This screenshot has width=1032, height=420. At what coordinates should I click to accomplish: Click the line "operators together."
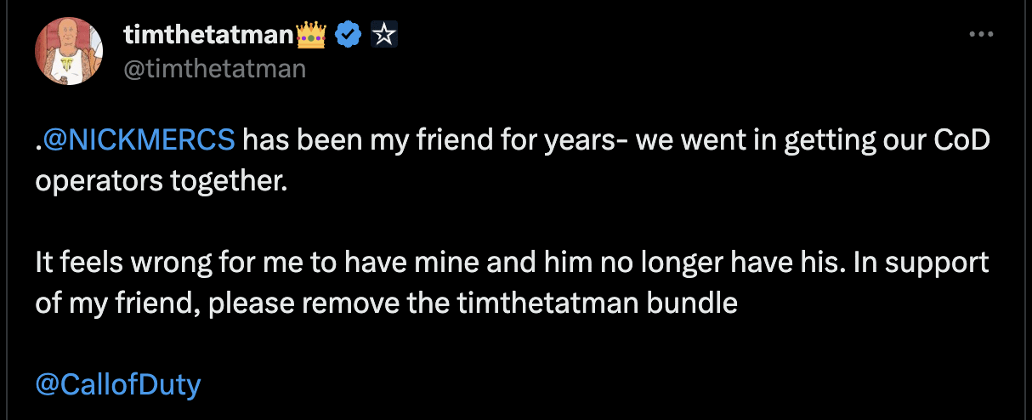point(156,181)
